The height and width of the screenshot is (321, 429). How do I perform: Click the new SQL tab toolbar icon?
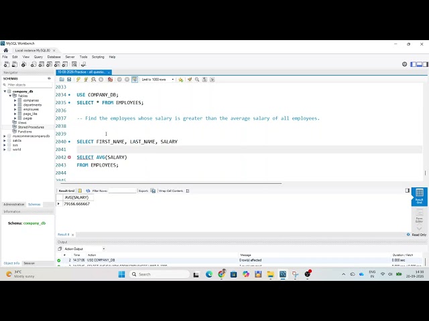click(x=7, y=64)
